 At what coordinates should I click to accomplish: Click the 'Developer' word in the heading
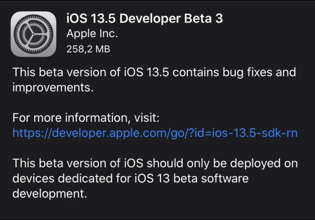click(x=150, y=18)
